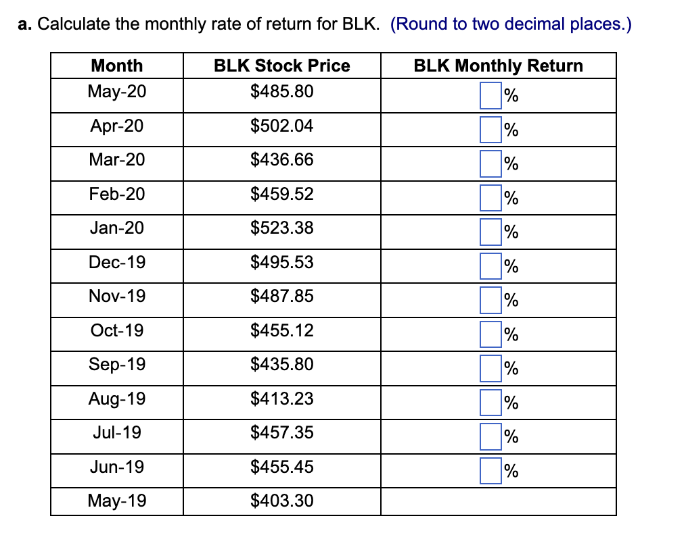Click the Feb-20 return answer box
686x535 pixels.
click(490, 198)
